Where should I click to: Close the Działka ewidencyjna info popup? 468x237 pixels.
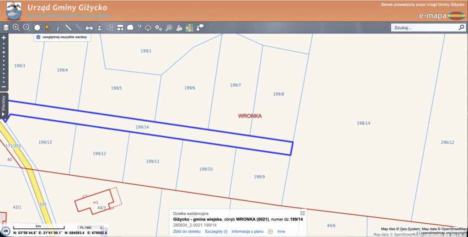tap(303, 213)
